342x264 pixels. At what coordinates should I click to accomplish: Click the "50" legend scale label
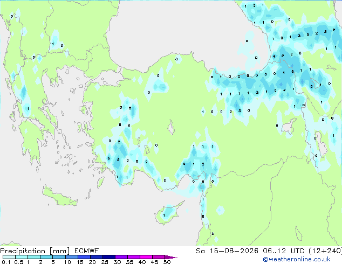pyautogui.click(x=167, y=262)
